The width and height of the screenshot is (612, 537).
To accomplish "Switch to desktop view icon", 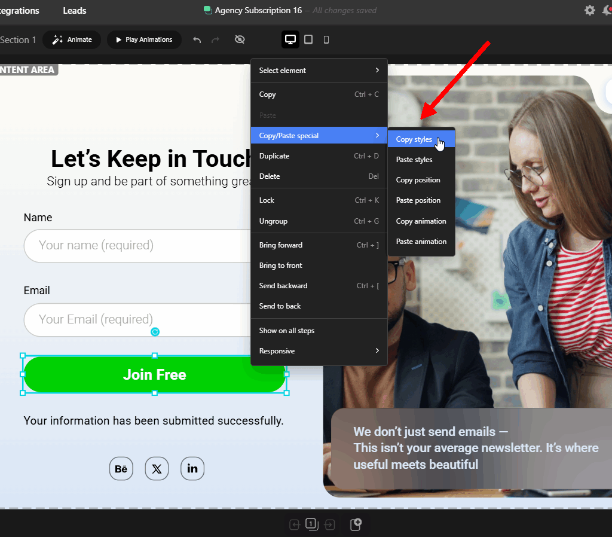I will (290, 39).
